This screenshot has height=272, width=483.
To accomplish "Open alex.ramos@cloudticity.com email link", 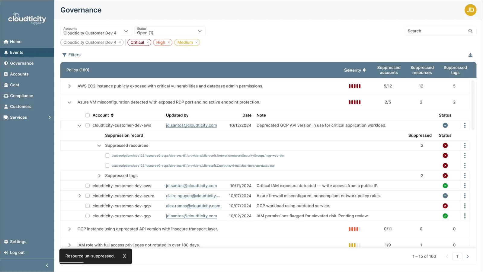I will pos(193,206).
